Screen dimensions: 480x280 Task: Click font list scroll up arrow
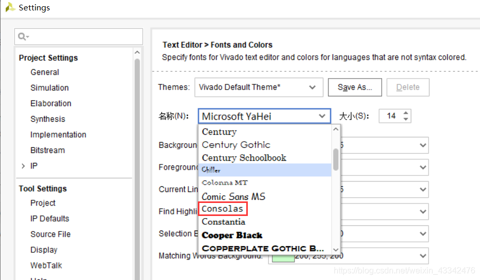click(336, 129)
